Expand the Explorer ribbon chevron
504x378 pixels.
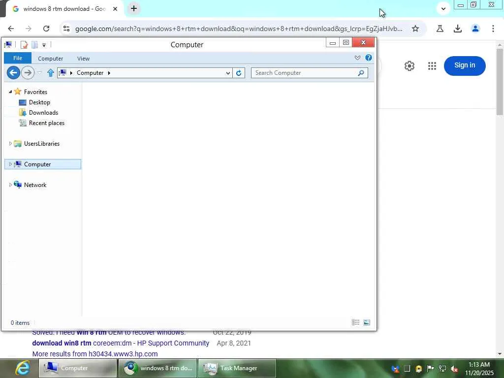[x=357, y=58]
